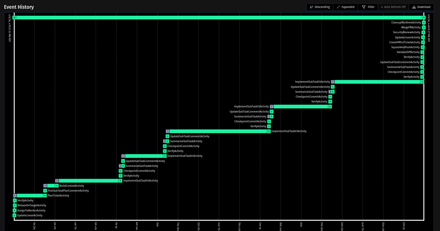The width and height of the screenshot is (440, 231).
Task: Click the long top workflow duration bar
Action: (219, 18)
